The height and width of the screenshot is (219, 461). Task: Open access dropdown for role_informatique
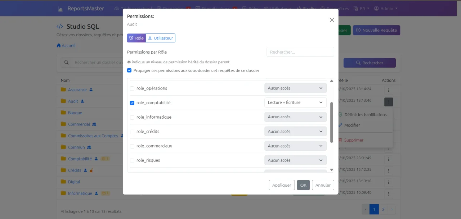295,117
